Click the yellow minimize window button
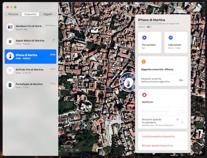Screen dimensions: 207x158 [12, 7]
